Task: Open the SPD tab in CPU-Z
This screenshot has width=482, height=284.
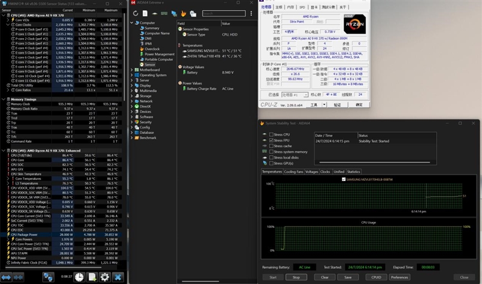Action: click(x=302, y=7)
